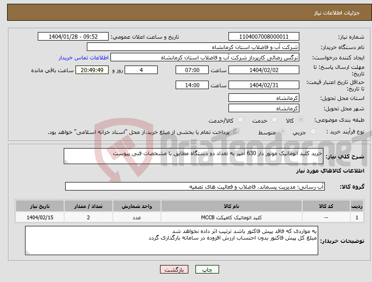Click the تعداد / مقدار column header

[x=88, y=206]
